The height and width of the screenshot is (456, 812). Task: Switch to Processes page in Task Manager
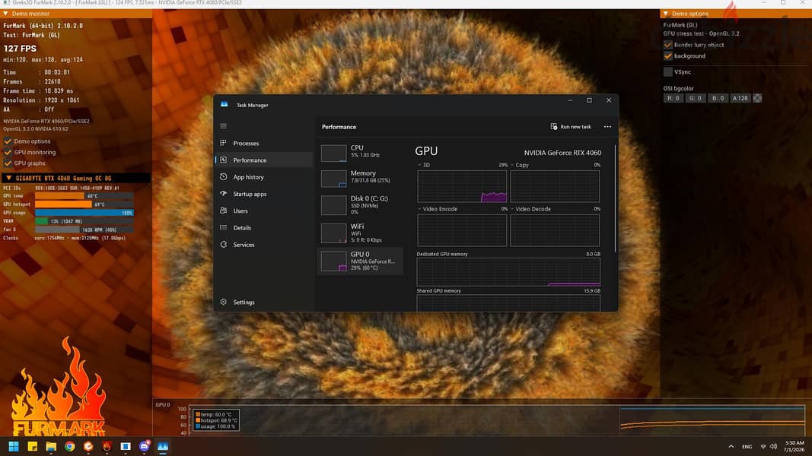(246, 143)
